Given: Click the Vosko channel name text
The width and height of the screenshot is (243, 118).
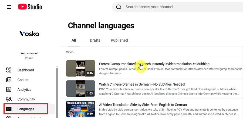Looking at the screenshot, I should tap(29, 58).
